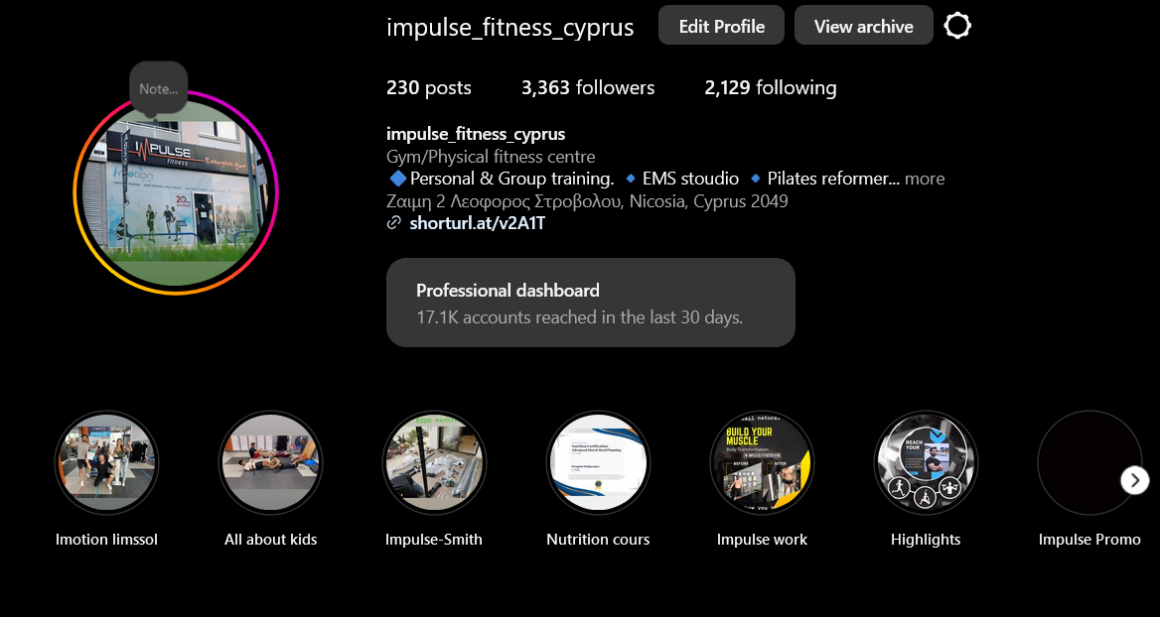The height and width of the screenshot is (617, 1160).
Task: Click the Edit Profile button
Action: pos(721,26)
